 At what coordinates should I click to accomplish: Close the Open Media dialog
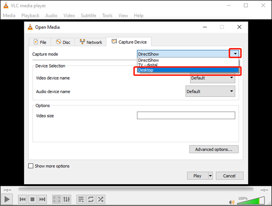pyautogui.click(x=239, y=27)
